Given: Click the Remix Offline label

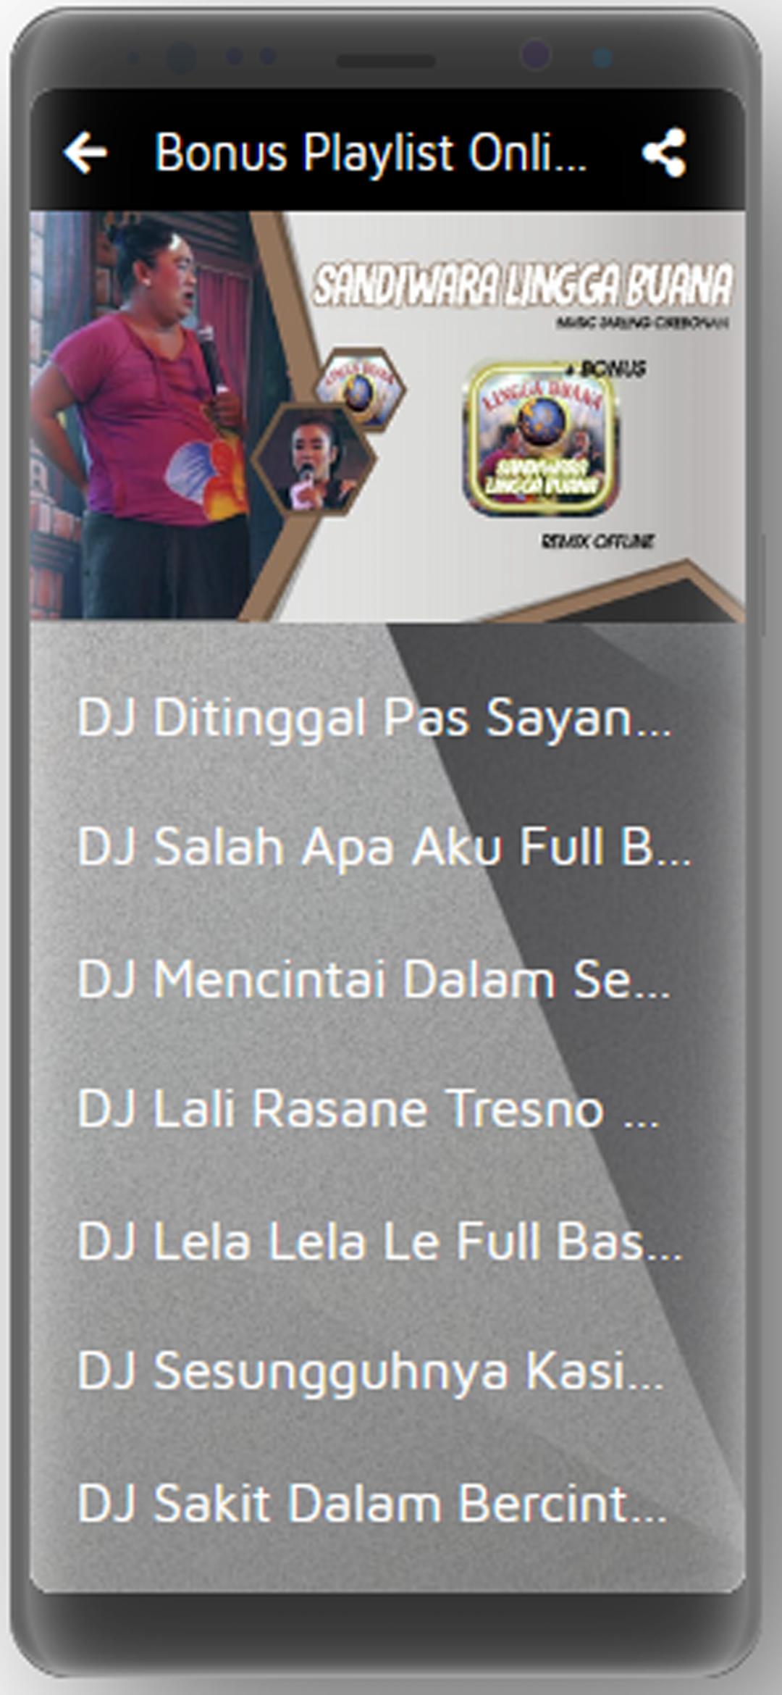Looking at the screenshot, I should 597,541.
